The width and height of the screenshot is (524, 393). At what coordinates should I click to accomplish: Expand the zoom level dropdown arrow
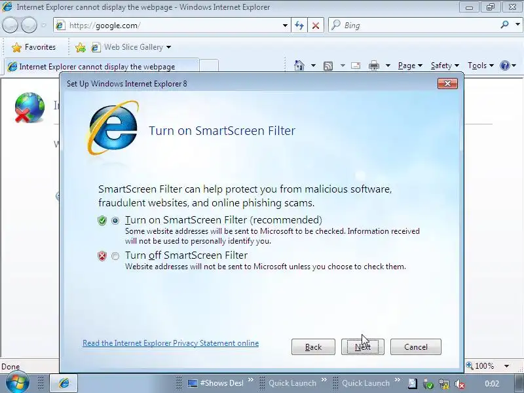[506, 366]
